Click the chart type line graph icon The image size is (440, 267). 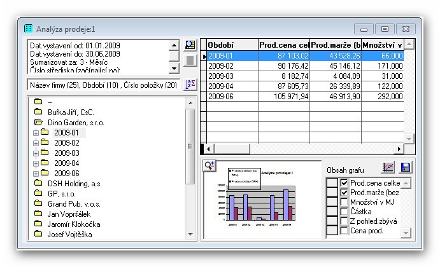coord(388,167)
